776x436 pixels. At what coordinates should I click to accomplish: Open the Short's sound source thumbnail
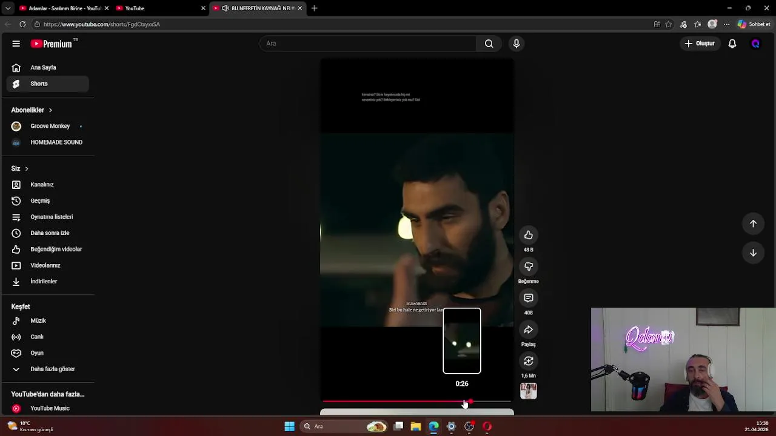[x=529, y=391]
